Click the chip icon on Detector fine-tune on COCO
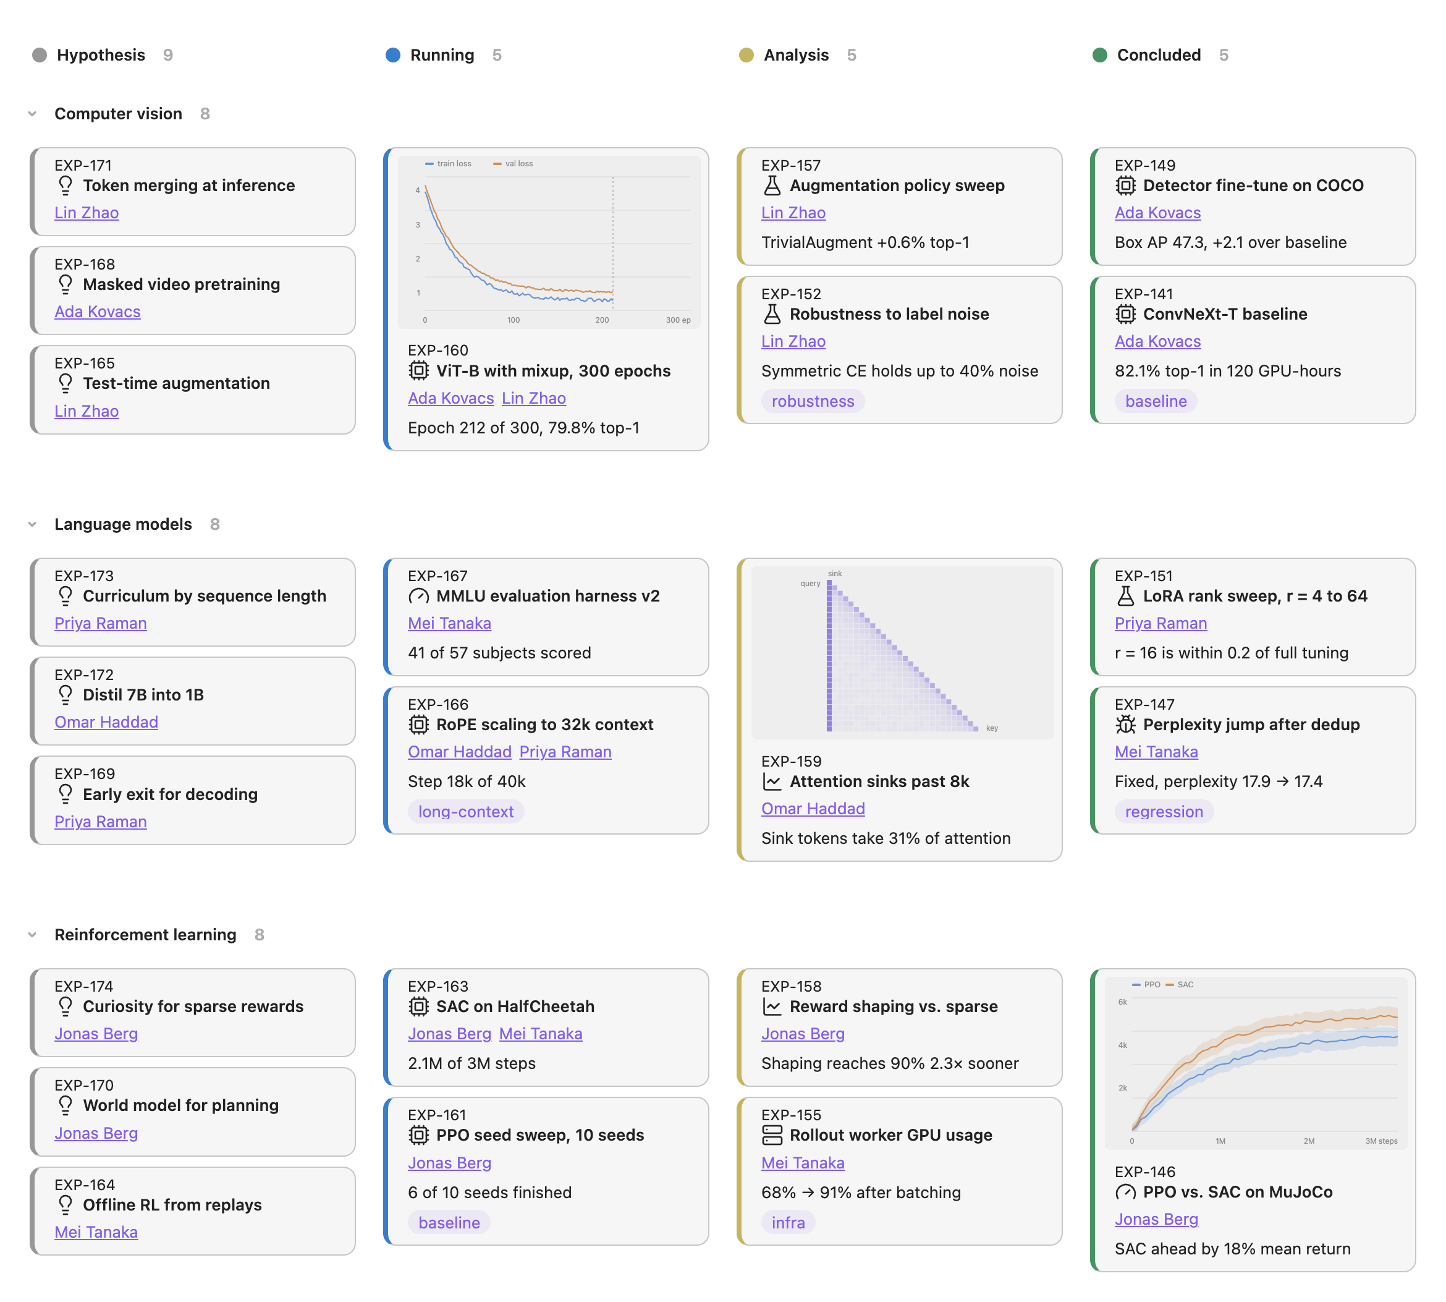Screen dimensions: 1446x1302 (x=1125, y=185)
